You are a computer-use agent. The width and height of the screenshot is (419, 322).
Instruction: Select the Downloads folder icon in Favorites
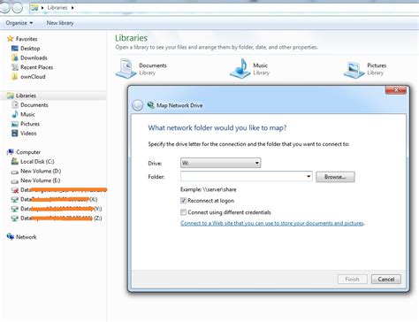click(15, 57)
